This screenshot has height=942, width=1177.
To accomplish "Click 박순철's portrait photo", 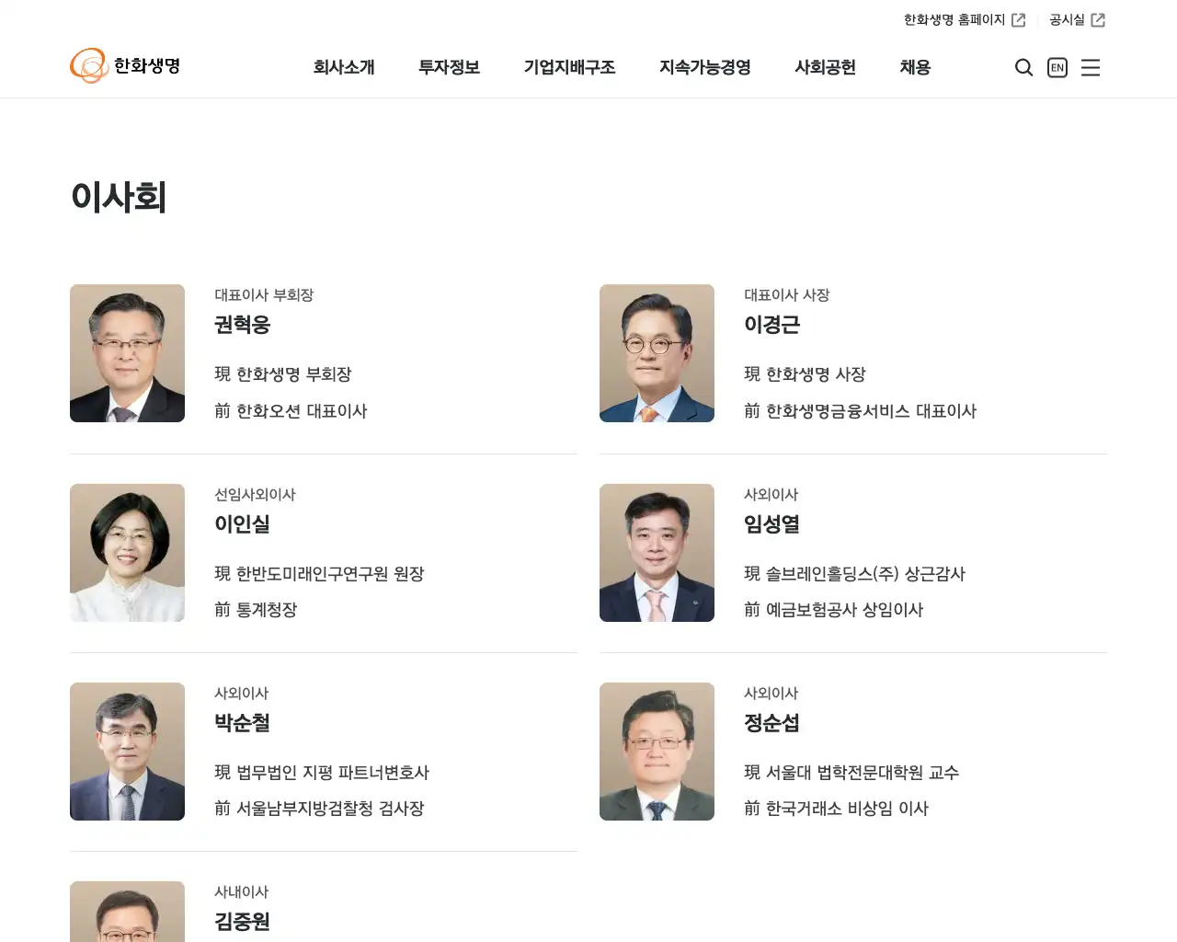I will coord(127,752).
